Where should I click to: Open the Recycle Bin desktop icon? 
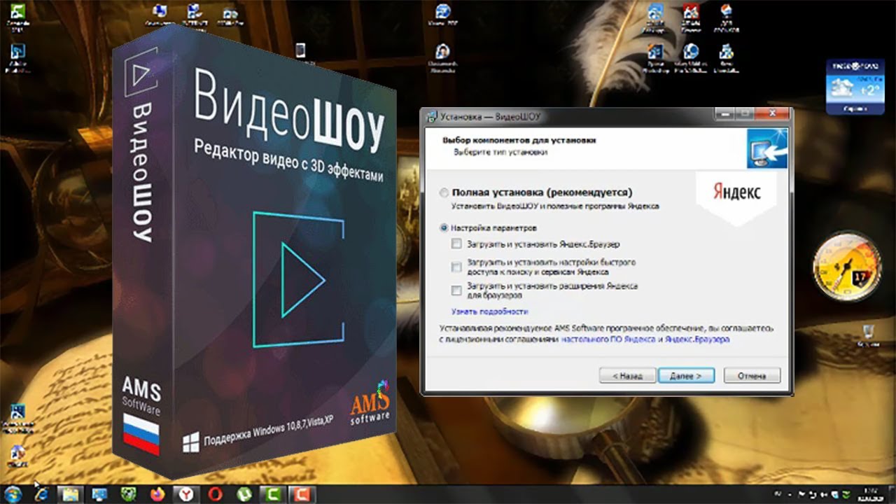(868, 335)
